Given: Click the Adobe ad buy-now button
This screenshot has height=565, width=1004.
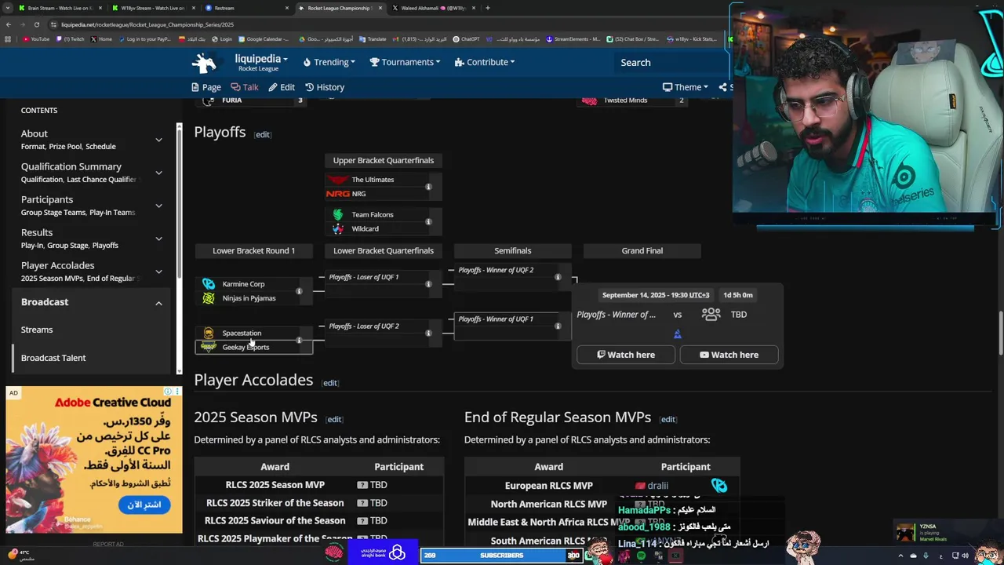Looking at the screenshot, I should 144,505.
